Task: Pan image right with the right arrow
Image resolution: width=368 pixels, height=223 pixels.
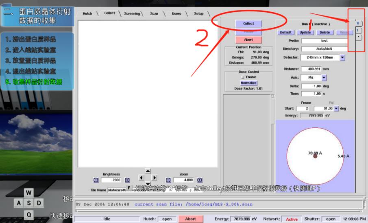Action: pyautogui.click(x=155, y=177)
